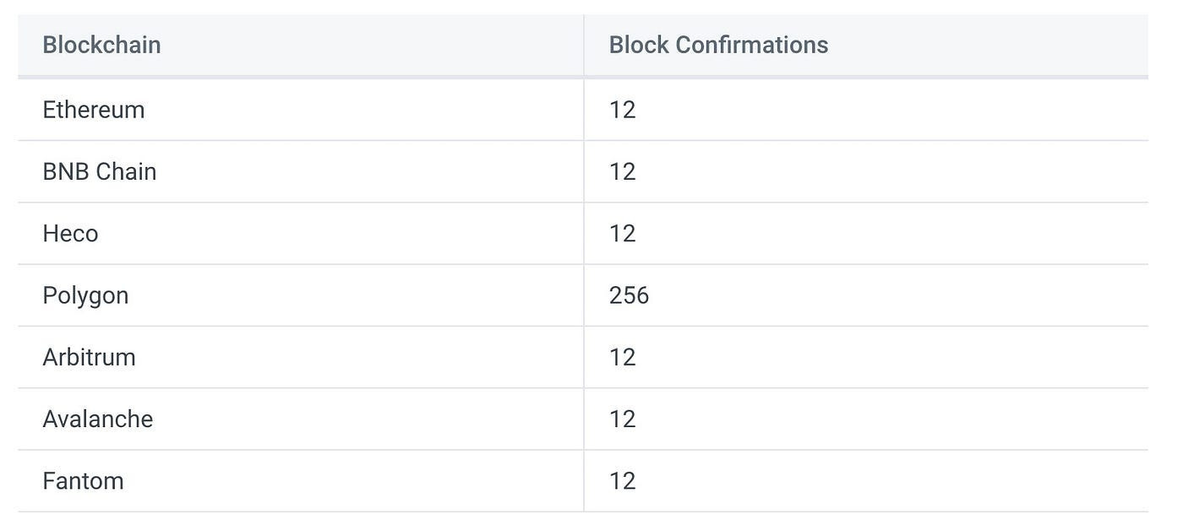This screenshot has width=1183, height=530.
Task: Select the Fantom blockchain cell
Action: click(x=83, y=481)
